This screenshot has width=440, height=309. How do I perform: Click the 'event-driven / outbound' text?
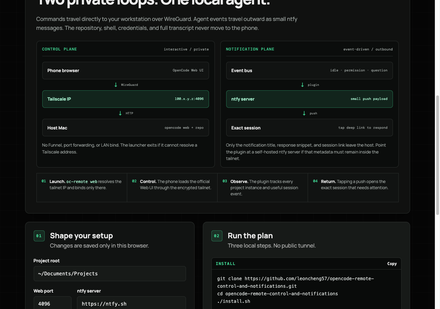click(368, 49)
